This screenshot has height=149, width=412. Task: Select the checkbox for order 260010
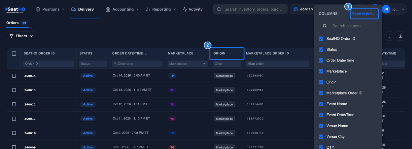14,133
